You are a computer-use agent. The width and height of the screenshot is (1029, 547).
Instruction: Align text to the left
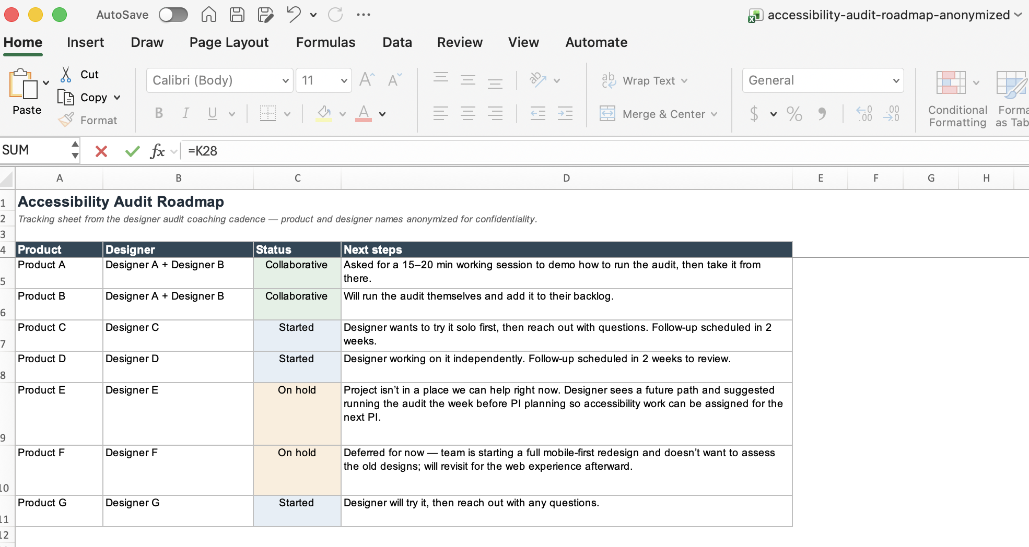pyautogui.click(x=441, y=113)
